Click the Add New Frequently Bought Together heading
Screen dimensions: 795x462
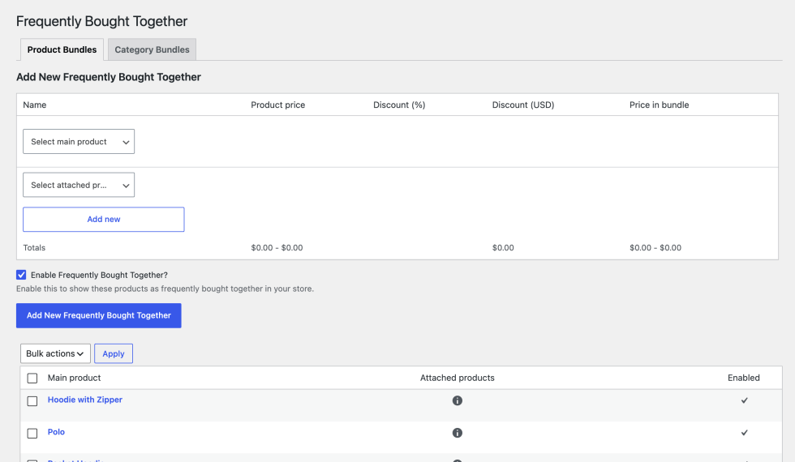click(x=109, y=77)
